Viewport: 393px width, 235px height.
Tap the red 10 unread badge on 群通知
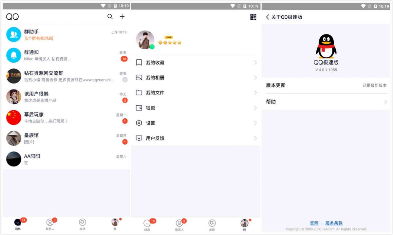[x=124, y=59]
